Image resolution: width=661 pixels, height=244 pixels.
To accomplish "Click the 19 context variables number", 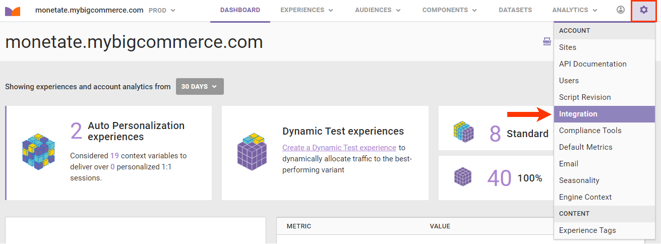I will (x=114, y=156).
